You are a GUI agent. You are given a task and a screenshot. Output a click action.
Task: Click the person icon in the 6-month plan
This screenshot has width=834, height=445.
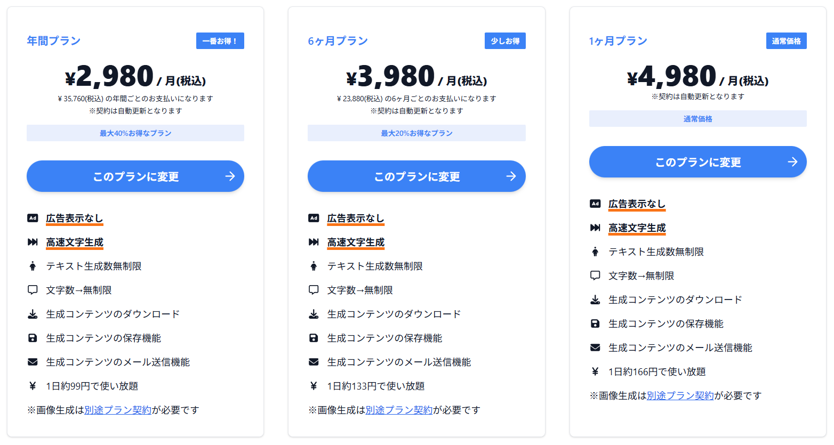[x=314, y=266]
